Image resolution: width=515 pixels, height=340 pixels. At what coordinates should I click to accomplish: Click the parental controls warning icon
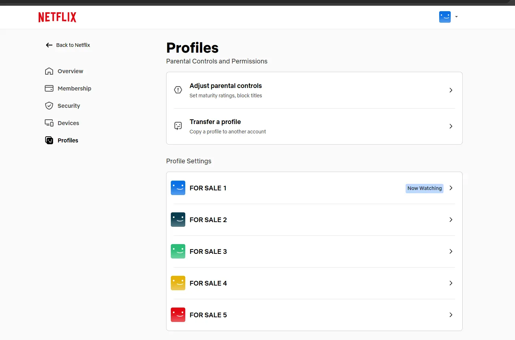pos(178,90)
